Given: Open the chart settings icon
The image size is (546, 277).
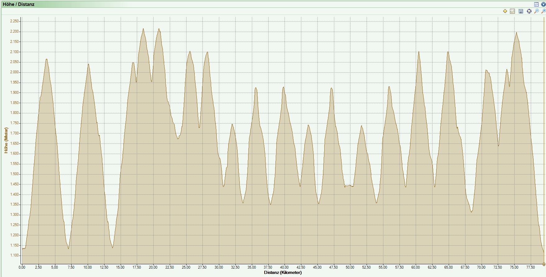Looking at the screenshot, I should pyautogui.click(x=512, y=11).
